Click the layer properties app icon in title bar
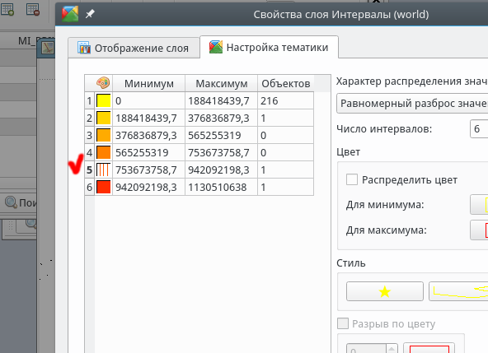The width and height of the screenshot is (488, 353). [x=70, y=14]
